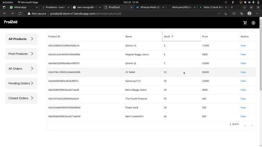The height and width of the screenshot is (147, 262).
Task: Switch to the dhairyam2002 GitHub tab
Action: click(181, 7)
